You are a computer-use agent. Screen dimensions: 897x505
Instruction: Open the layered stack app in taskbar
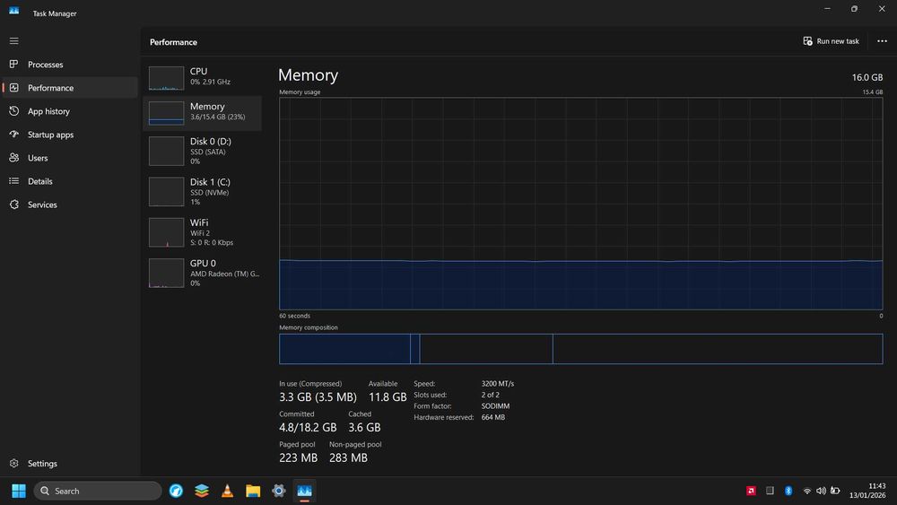tap(201, 491)
